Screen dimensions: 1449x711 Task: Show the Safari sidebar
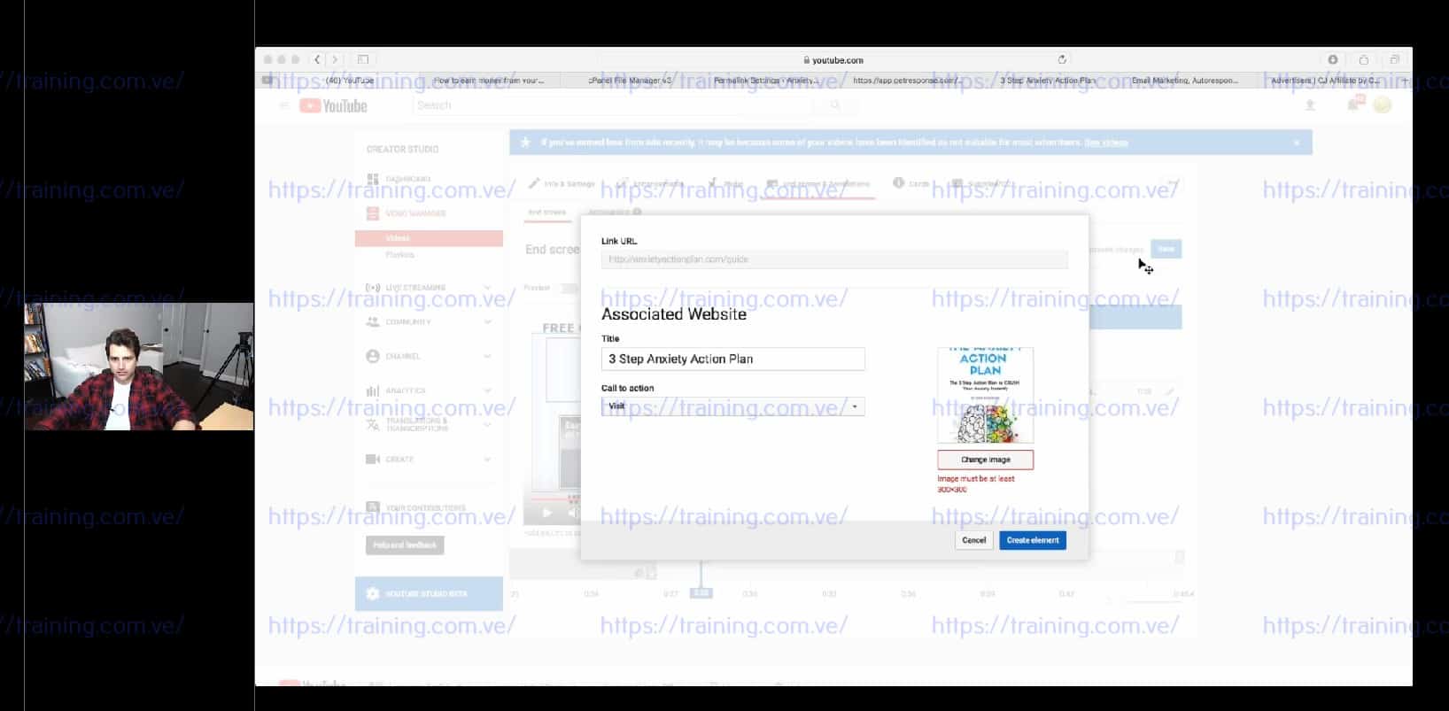(363, 59)
